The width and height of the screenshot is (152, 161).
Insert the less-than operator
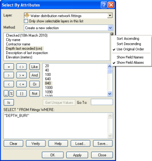click(9, 84)
